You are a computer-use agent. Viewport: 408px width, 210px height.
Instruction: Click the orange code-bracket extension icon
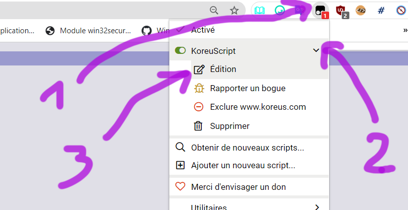[360, 11]
